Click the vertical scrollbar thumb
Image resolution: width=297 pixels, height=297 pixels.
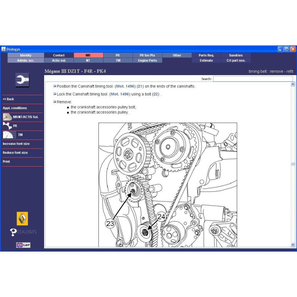click(x=293, y=164)
